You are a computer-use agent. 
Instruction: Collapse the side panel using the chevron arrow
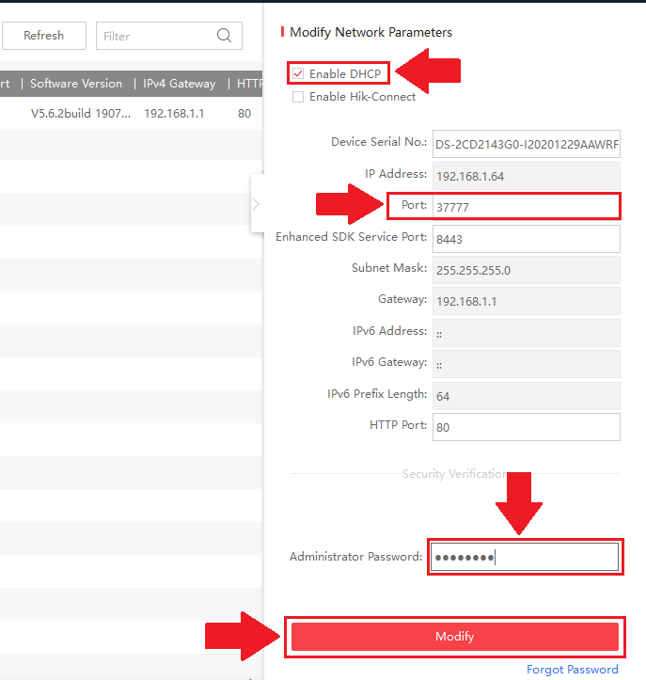(256, 203)
